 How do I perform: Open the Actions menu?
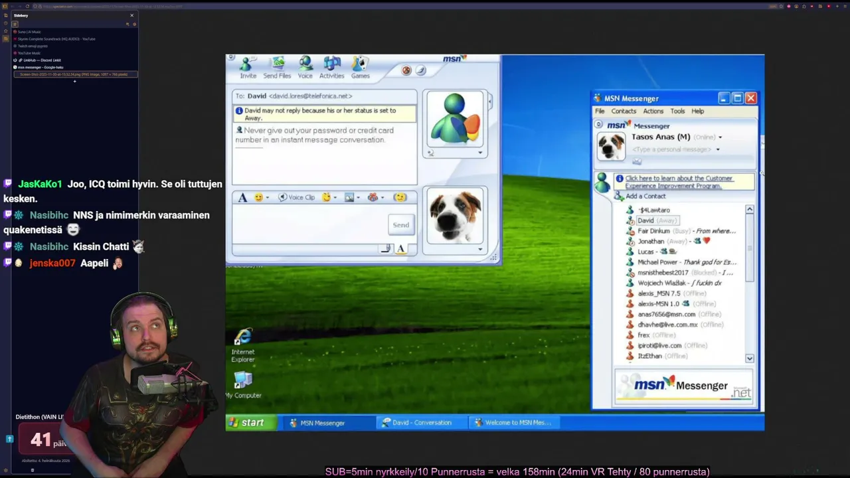(653, 112)
